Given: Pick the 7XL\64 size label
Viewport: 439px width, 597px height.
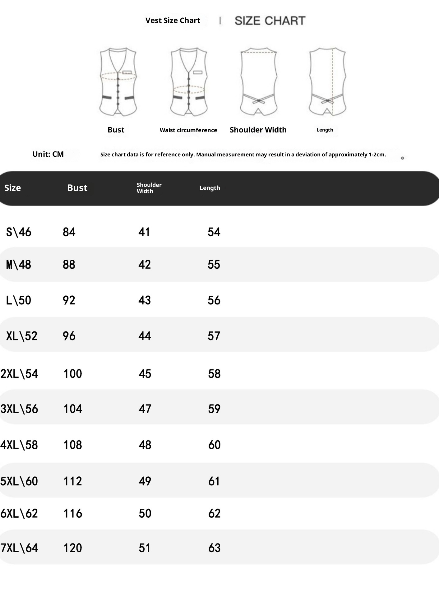Looking at the screenshot, I should pos(19,548).
